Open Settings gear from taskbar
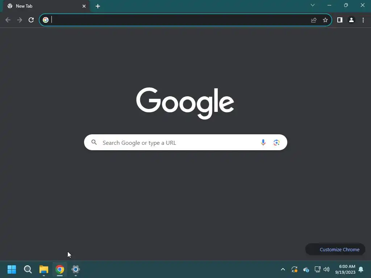Viewport: 371px width, 278px height. coord(76,269)
